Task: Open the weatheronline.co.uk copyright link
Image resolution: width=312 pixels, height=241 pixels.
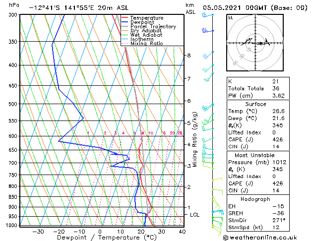Action: click(x=260, y=238)
